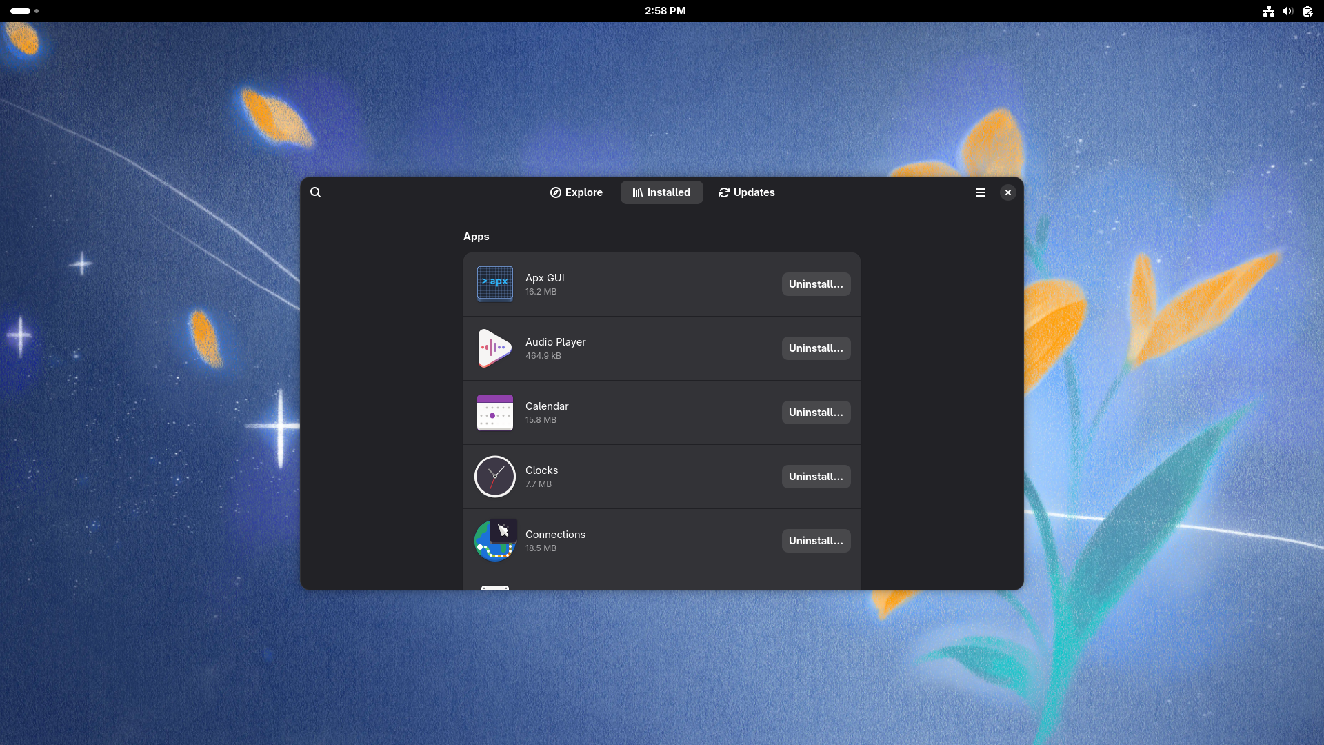
Task: Open Activities pill in top-left corner
Action: click(x=24, y=11)
